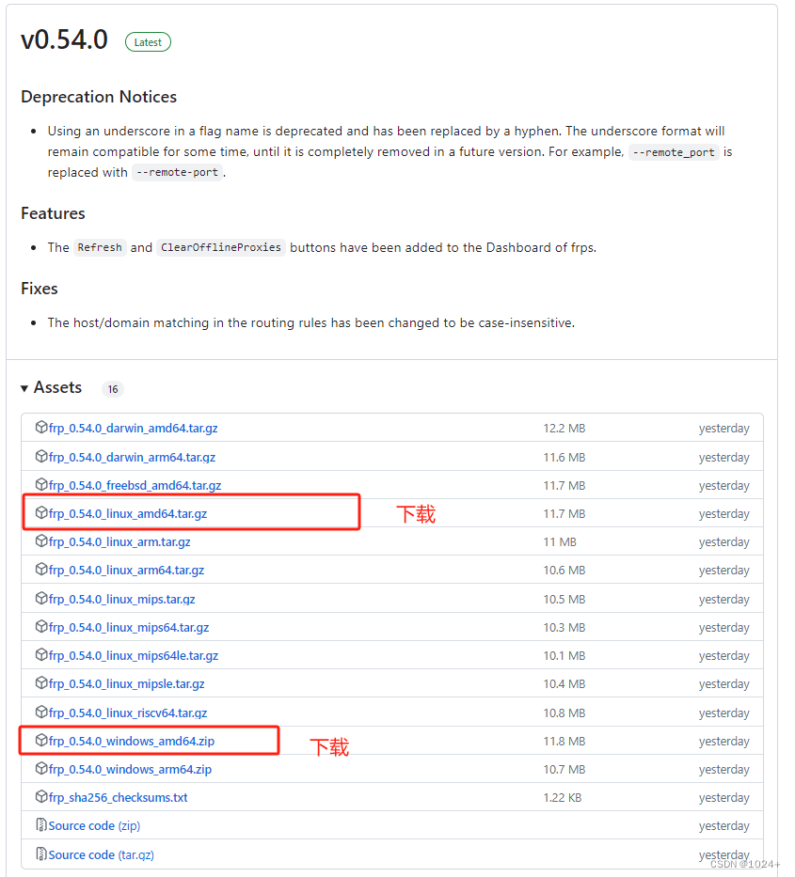Click zip file icon beside Source code (zip)
The image size is (795, 877).
(41, 825)
